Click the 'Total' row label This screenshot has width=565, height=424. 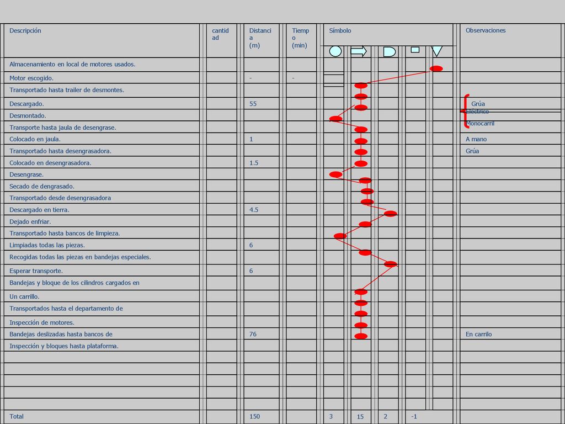16,416
